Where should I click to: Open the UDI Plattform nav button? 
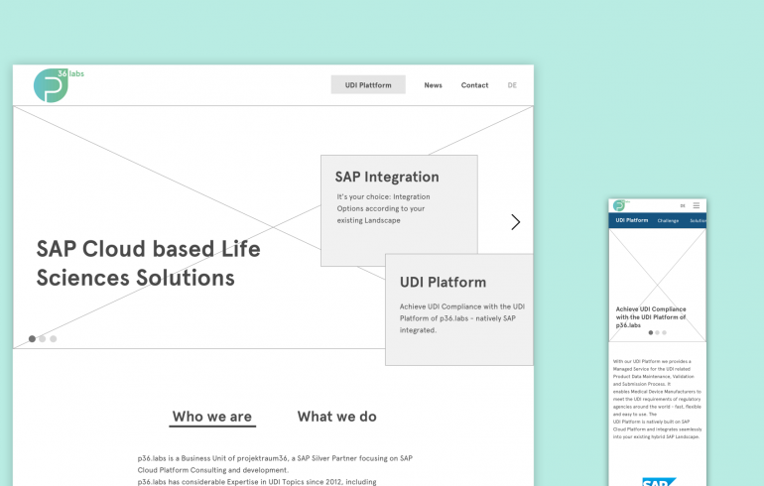368,84
